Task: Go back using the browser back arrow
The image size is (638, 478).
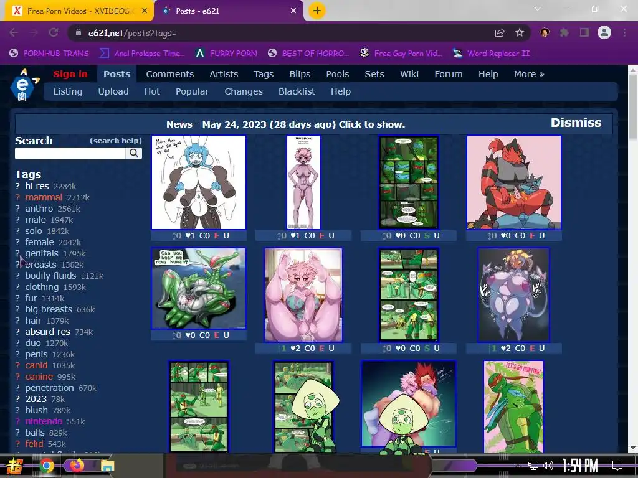Action: tap(14, 33)
